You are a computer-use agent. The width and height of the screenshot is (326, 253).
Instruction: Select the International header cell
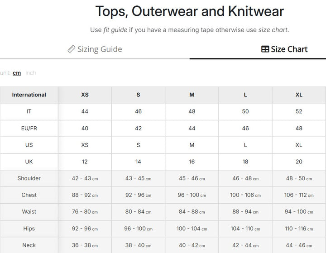point(29,95)
